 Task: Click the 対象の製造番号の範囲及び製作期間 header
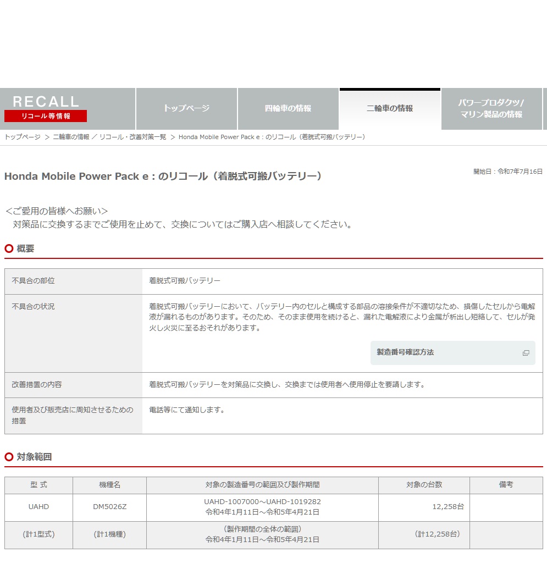[x=262, y=485]
